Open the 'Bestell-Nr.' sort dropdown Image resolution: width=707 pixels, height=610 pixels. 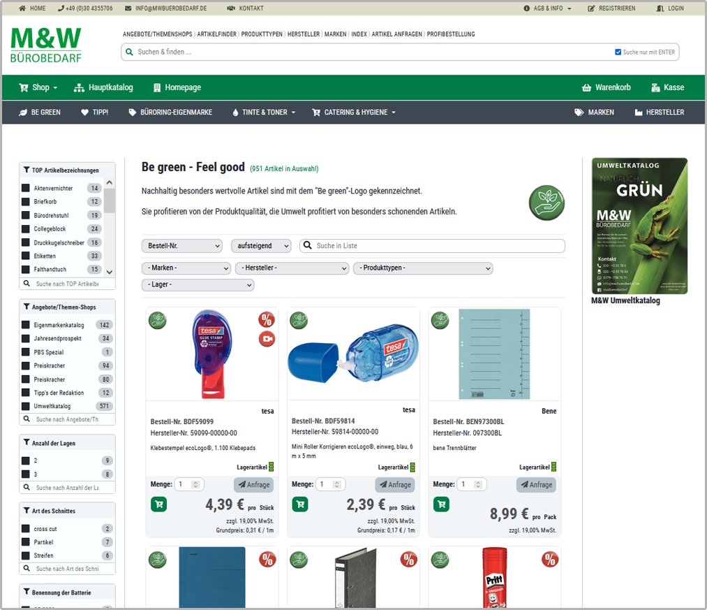181,245
